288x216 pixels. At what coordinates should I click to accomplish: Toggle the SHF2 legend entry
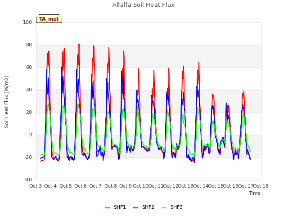pyautogui.click(x=144, y=207)
